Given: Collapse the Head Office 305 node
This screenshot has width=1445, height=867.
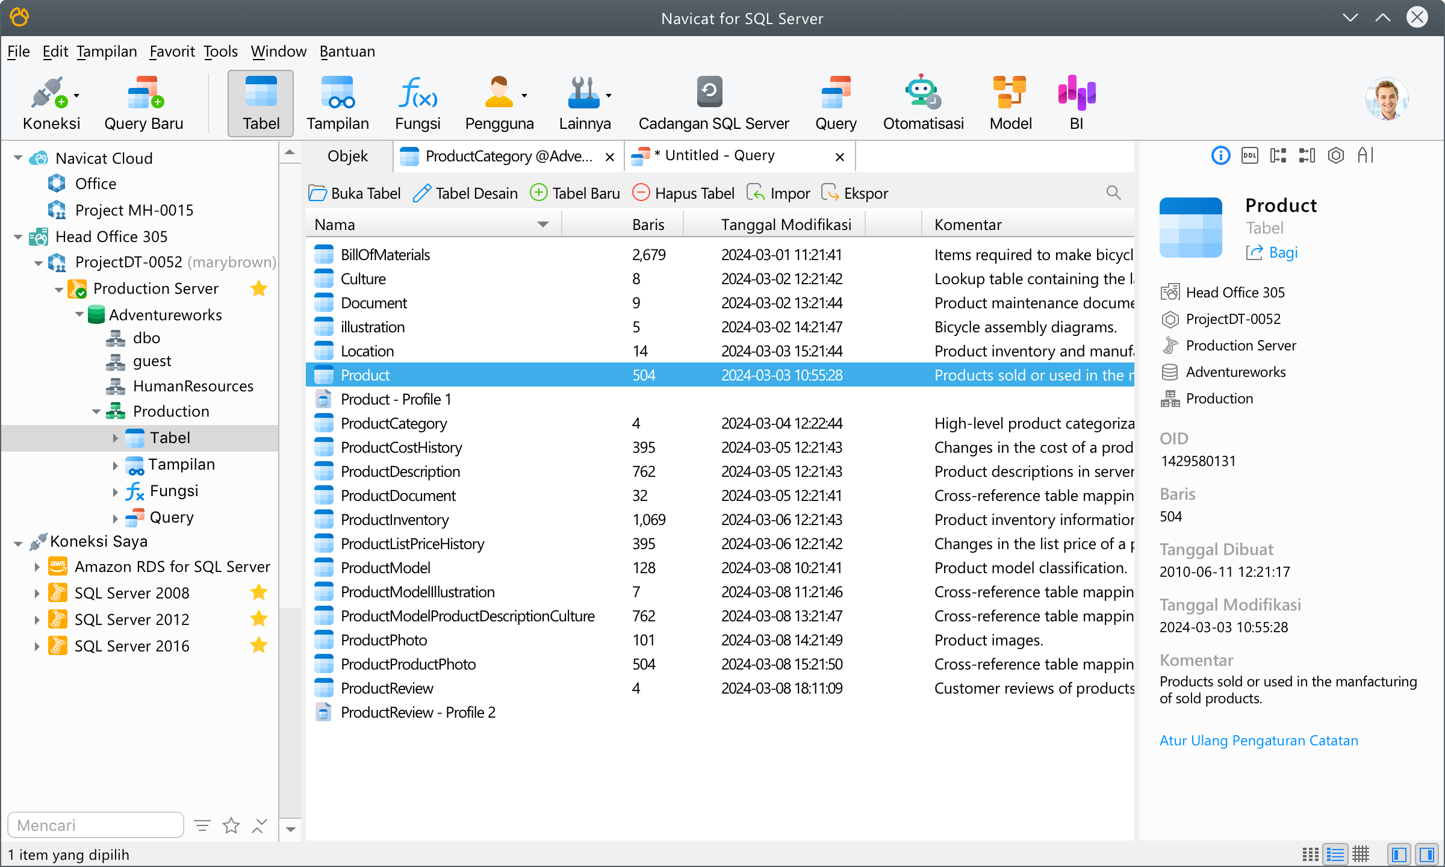Looking at the screenshot, I should 18,237.
